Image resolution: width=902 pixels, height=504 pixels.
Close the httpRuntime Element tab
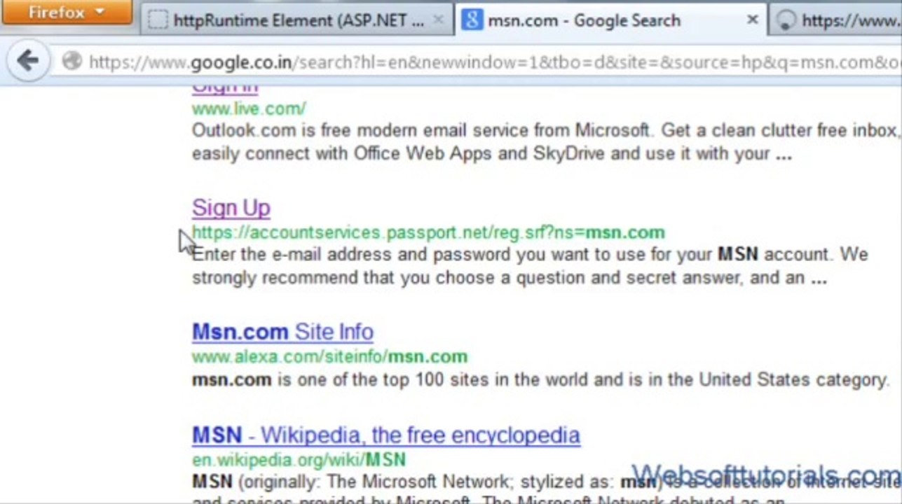coord(438,20)
